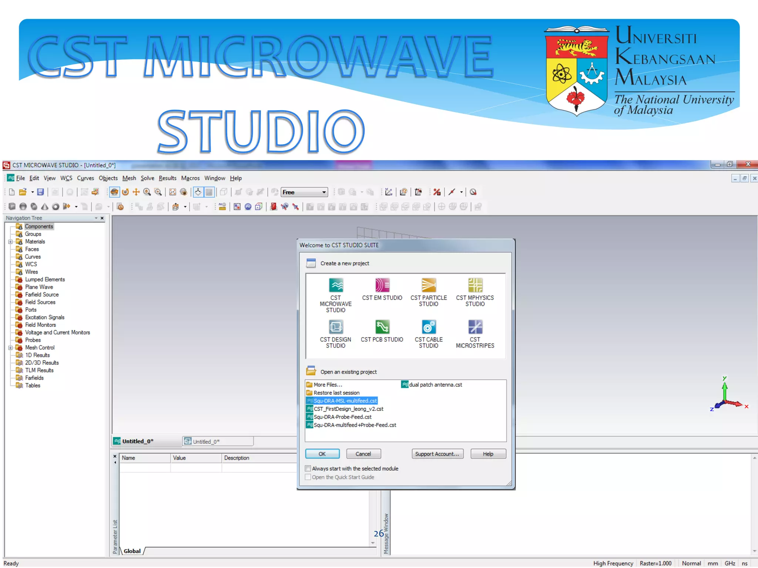Create a torus shape
The width and height of the screenshot is (758, 568).
[56, 206]
